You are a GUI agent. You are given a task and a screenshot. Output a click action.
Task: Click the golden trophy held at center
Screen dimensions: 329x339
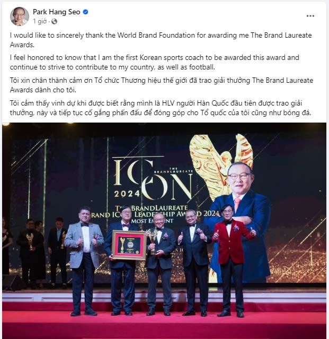tap(153, 240)
